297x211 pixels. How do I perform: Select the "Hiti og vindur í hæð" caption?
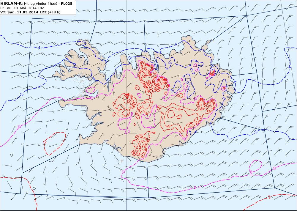pos(40,4)
